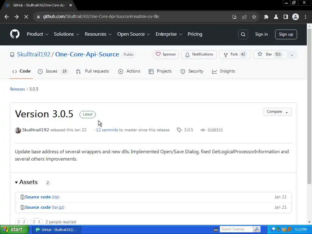
Task: Click the commit hash 0199353
Action: [215, 130]
